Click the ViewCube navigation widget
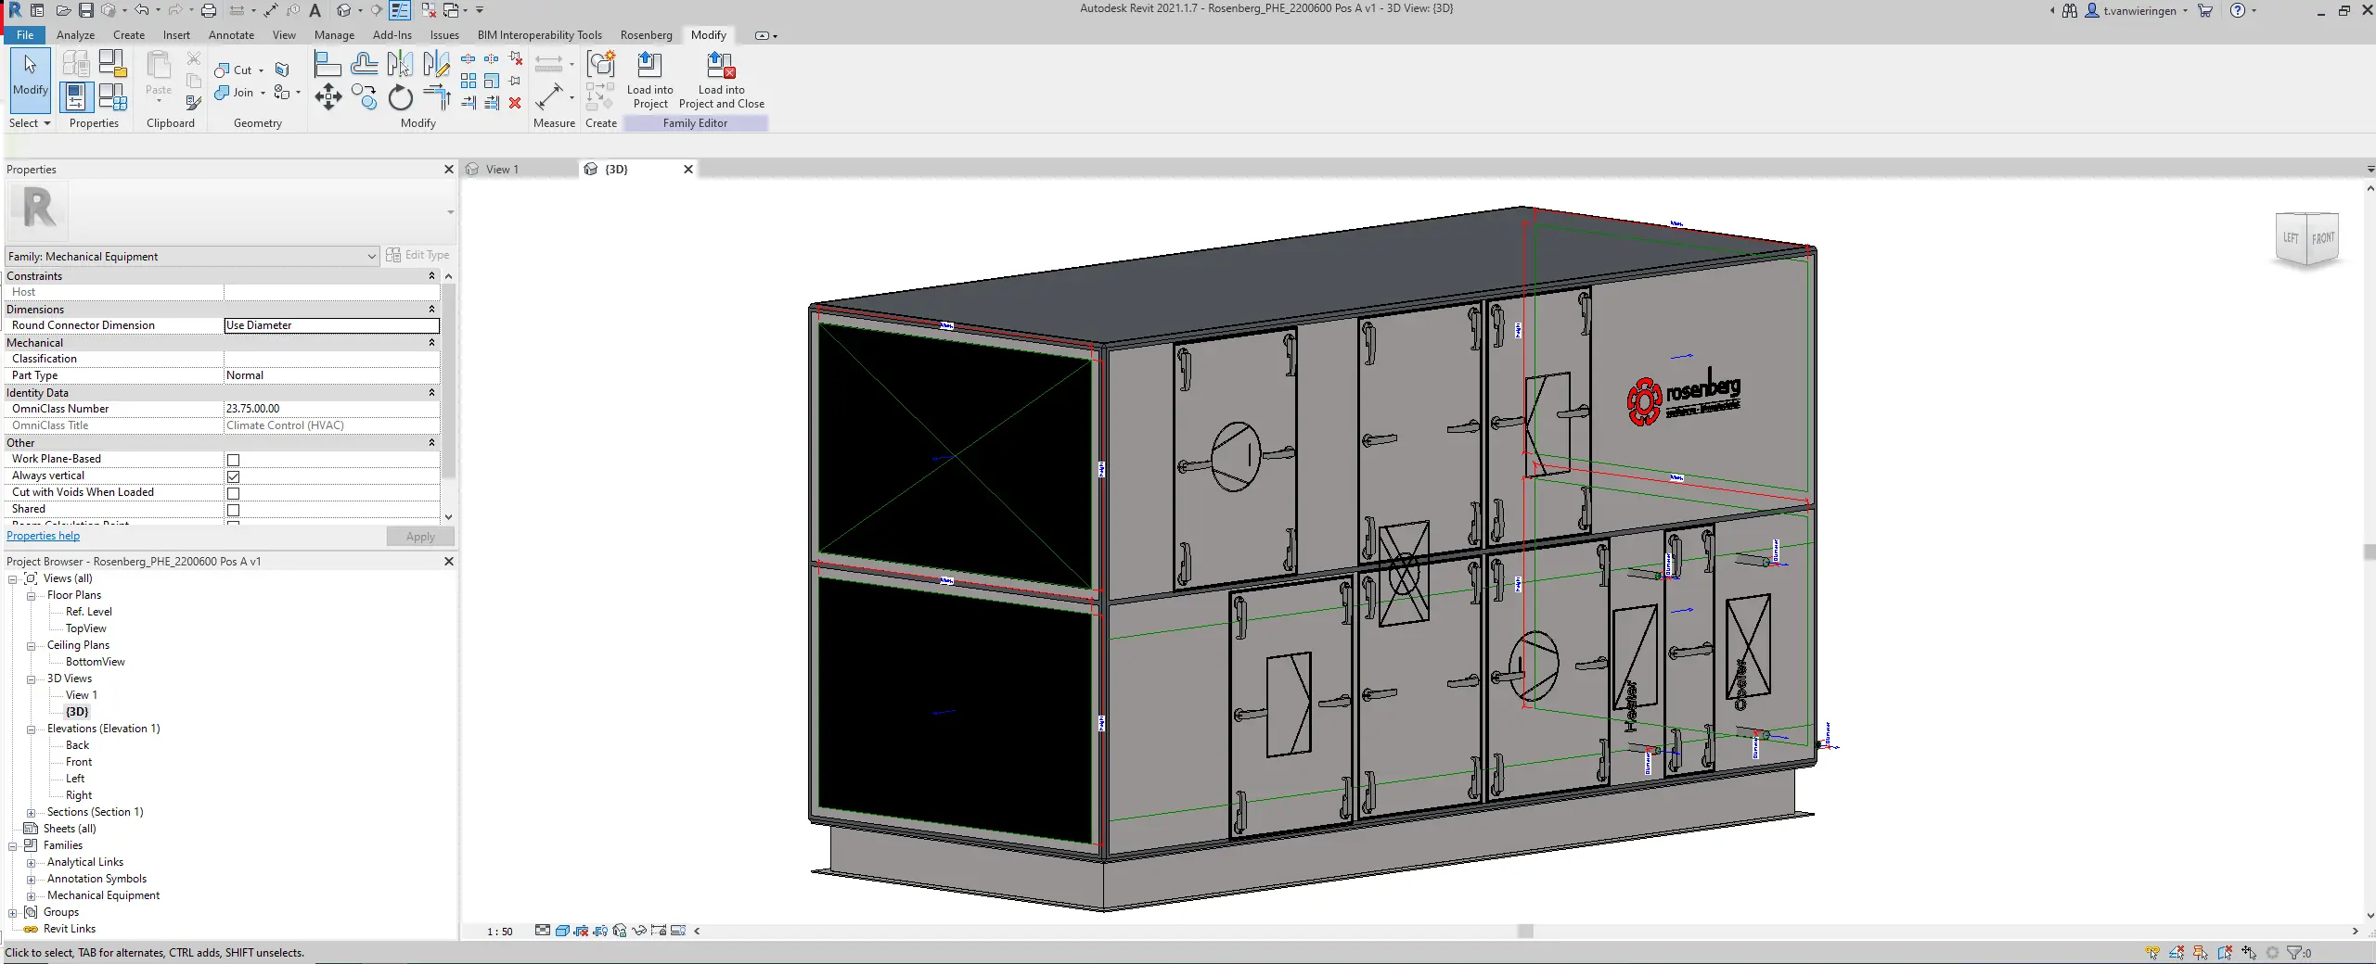 2307,239
